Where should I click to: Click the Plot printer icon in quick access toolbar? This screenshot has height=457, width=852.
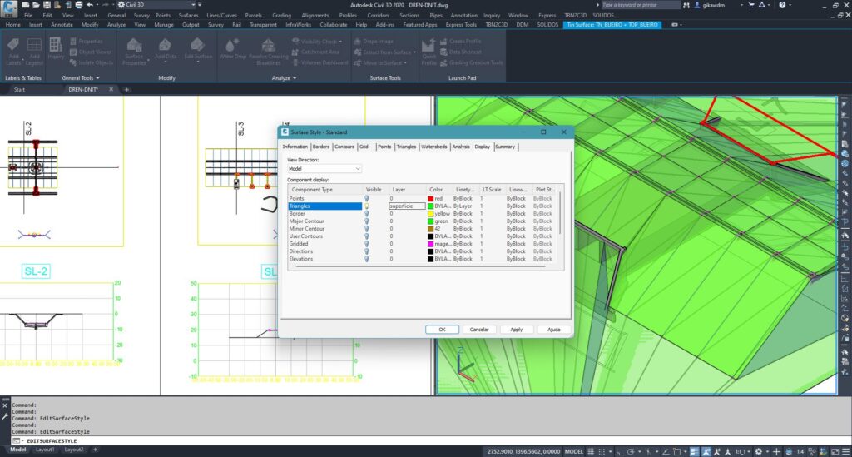[79, 5]
